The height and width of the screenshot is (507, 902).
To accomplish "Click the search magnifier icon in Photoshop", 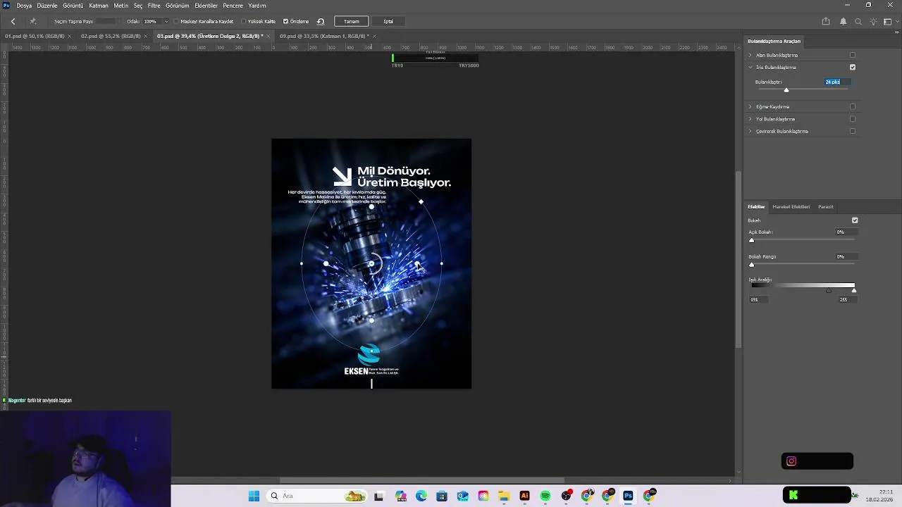I will point(858,21).
